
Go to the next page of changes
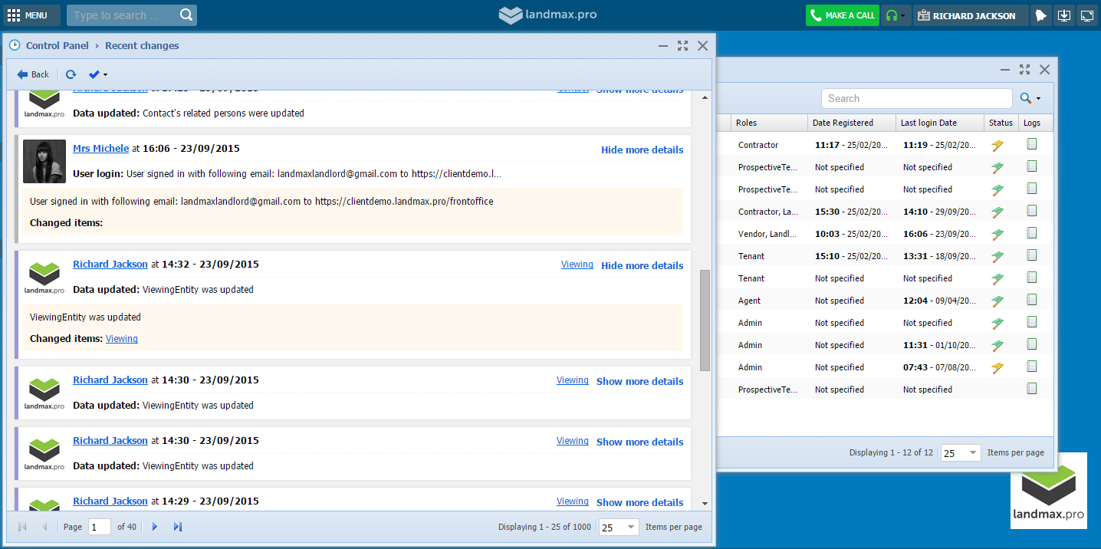click(x=155, y=527)
